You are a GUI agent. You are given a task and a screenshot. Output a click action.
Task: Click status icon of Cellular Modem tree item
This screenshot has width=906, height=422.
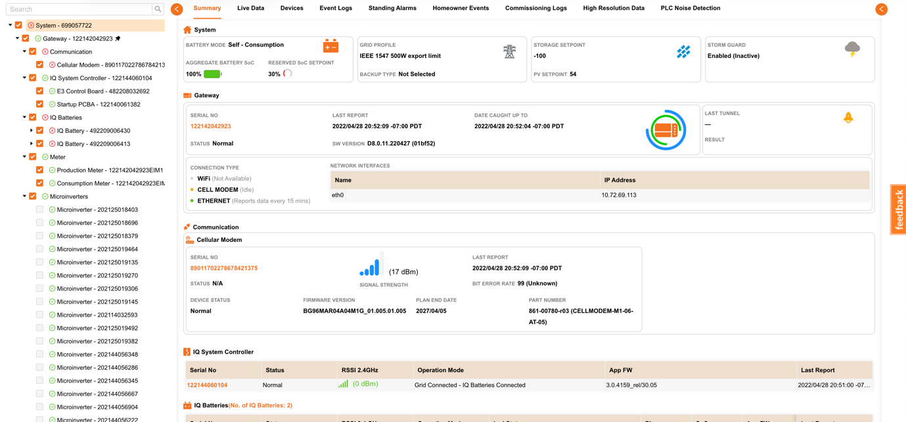coord(53,65)
